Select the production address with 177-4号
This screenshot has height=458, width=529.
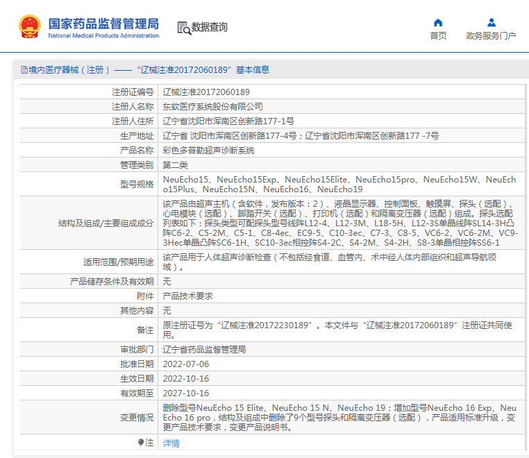[301, 136]
